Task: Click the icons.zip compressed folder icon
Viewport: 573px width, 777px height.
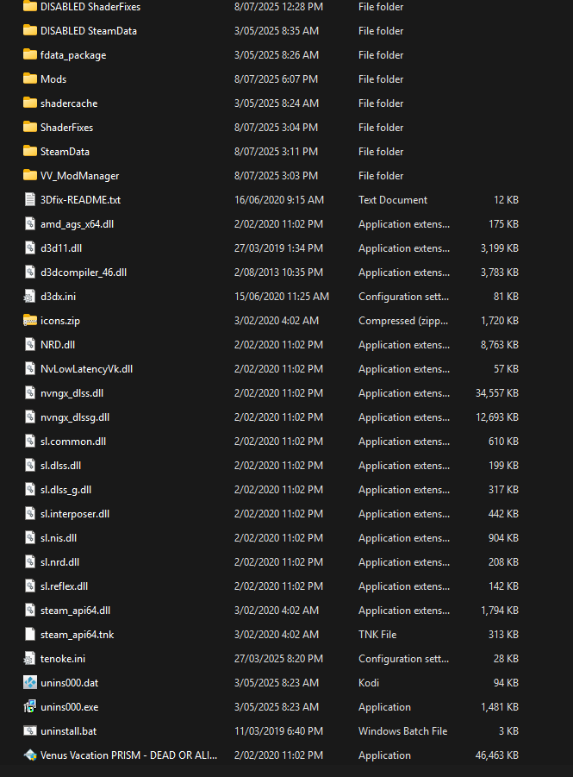Action: point(29,321)
